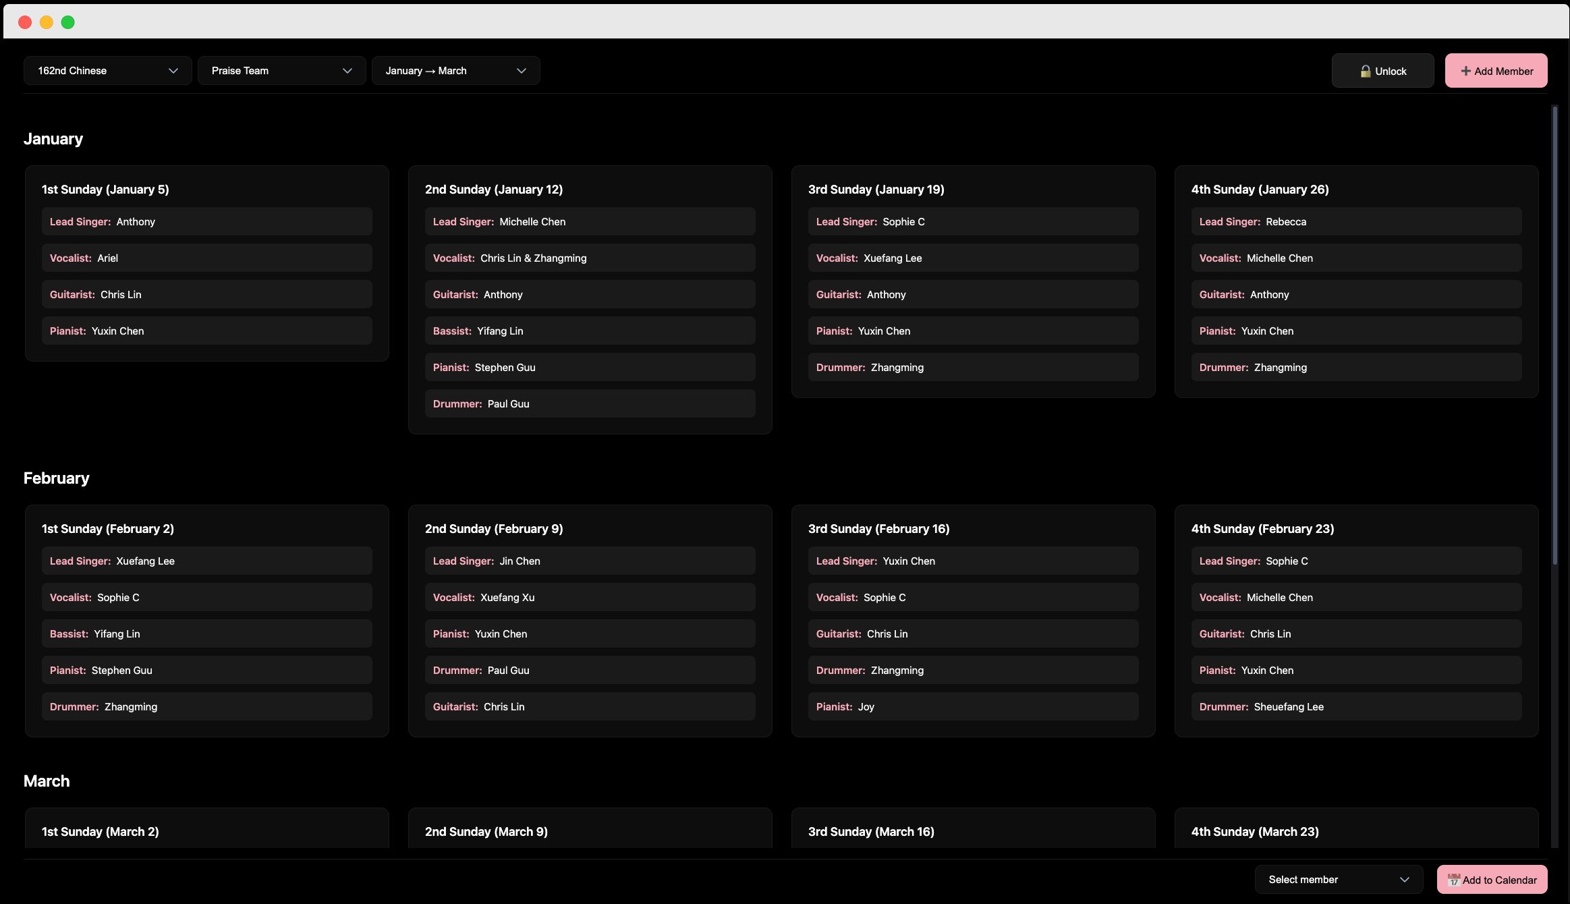Viewport: 1570px width, 904px height.
Task: Select February 9 Lead Singer: Jin Chen row
Action: (590, 561)
